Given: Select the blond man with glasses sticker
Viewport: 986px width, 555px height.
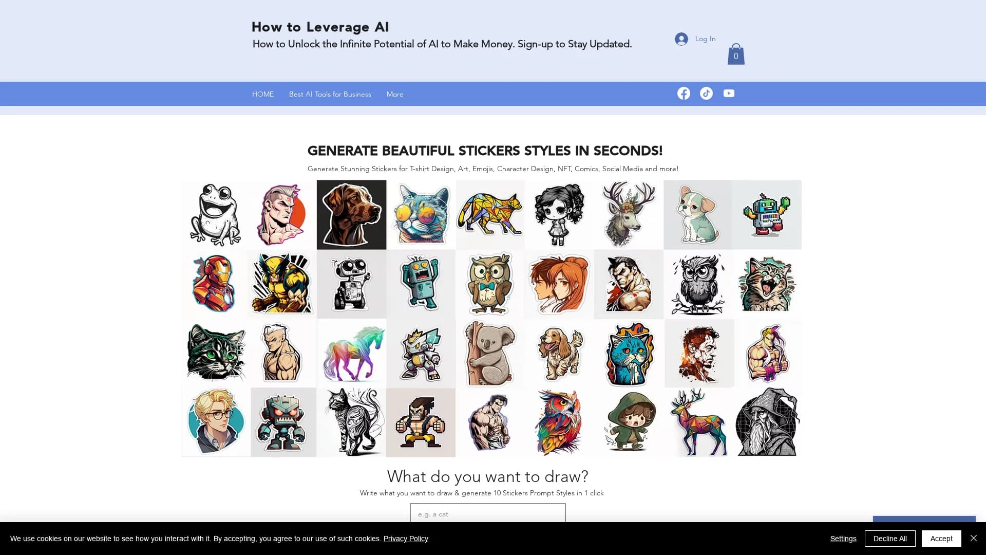Looking at the screenshot, I should 216,422.
